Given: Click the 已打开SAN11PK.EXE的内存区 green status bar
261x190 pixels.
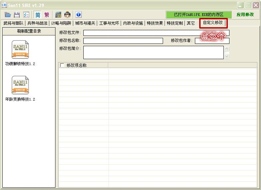Looking at the screenshot, I should 199,15.
